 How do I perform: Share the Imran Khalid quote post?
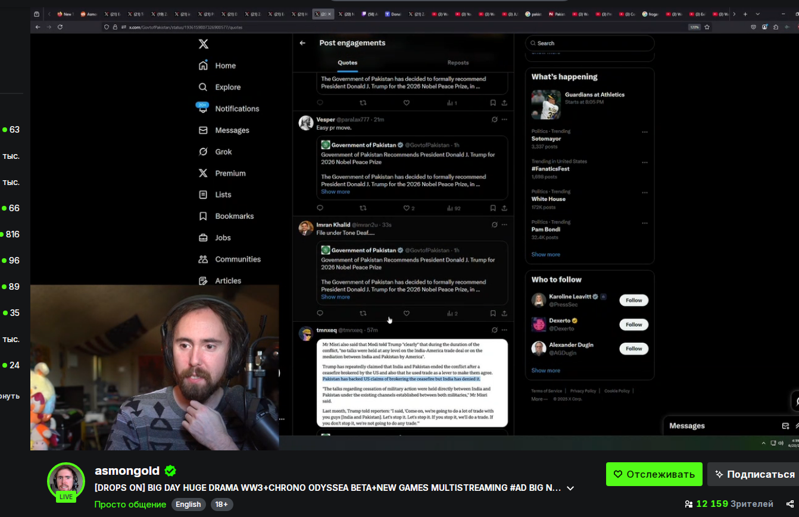click(504, 314)
